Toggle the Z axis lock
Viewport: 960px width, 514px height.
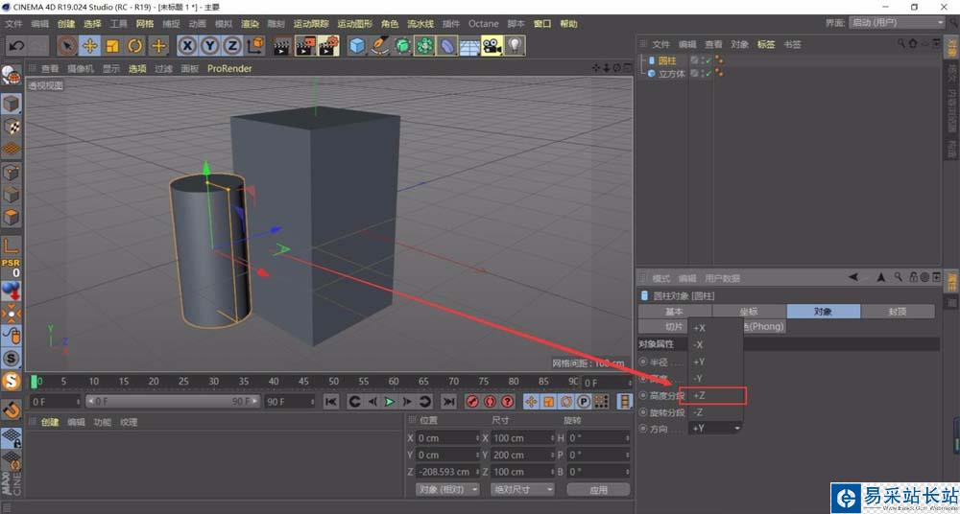pos(232,45)
